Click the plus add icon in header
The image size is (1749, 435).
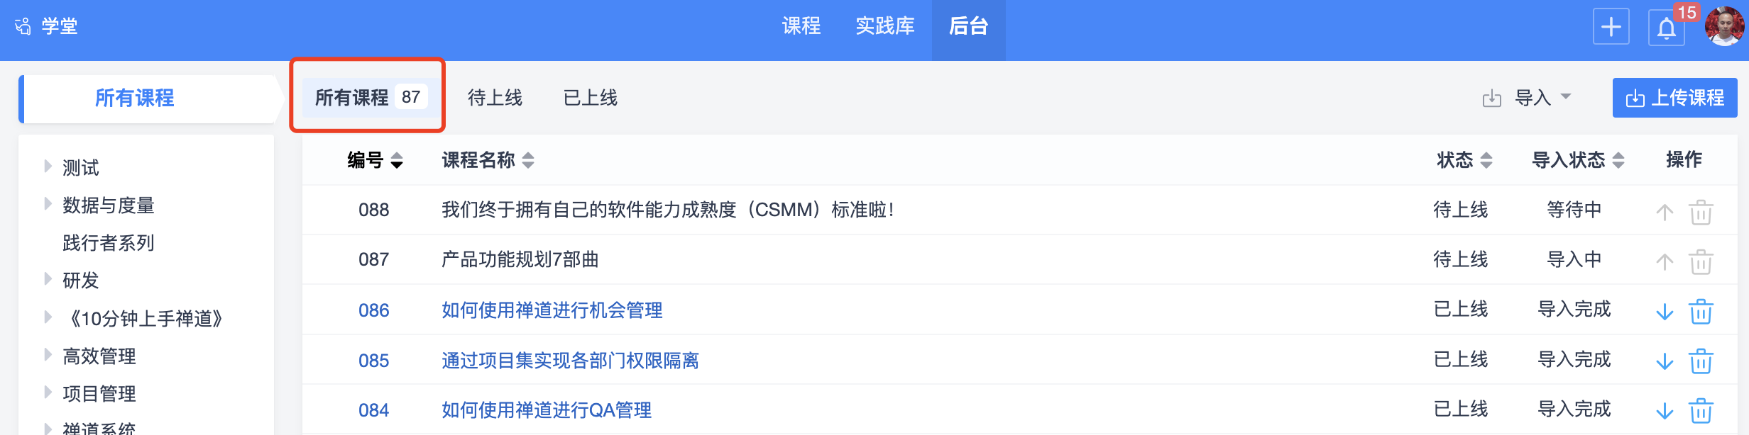coord(1611,27)
